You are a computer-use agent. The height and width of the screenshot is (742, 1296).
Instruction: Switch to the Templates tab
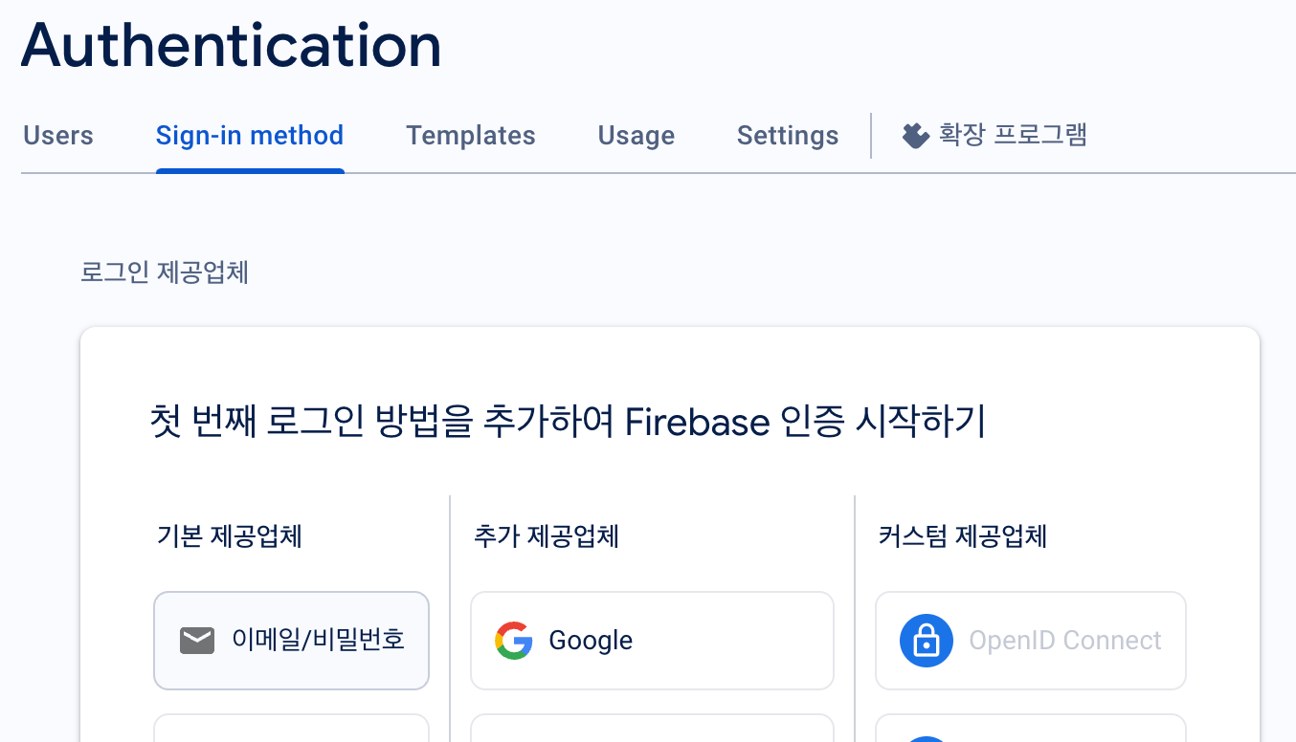tap(471, 136)
